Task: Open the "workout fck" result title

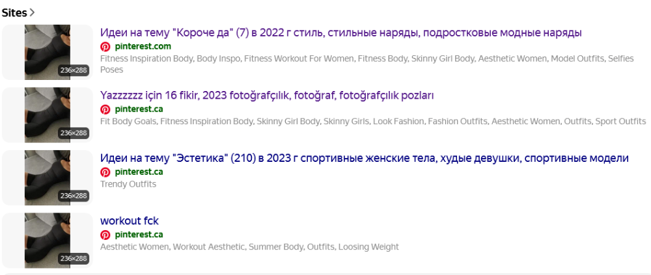Action: 130,220
